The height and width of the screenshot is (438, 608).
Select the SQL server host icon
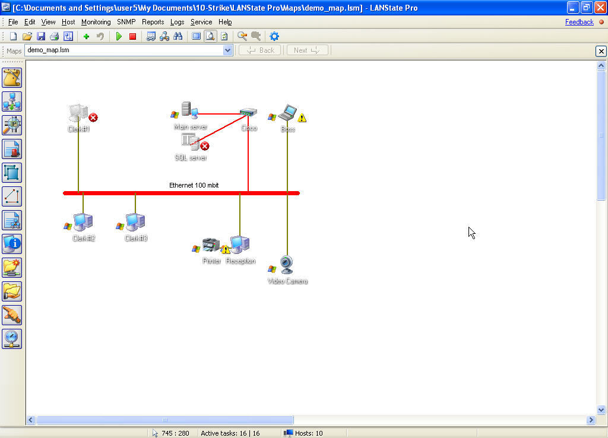pyautogui.click(x=191, y=142)
